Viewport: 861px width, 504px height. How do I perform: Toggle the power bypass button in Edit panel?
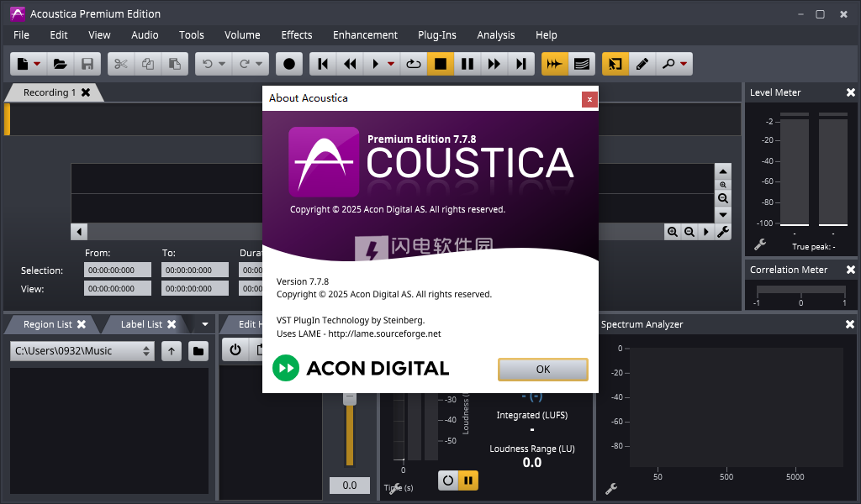(235, 350)
